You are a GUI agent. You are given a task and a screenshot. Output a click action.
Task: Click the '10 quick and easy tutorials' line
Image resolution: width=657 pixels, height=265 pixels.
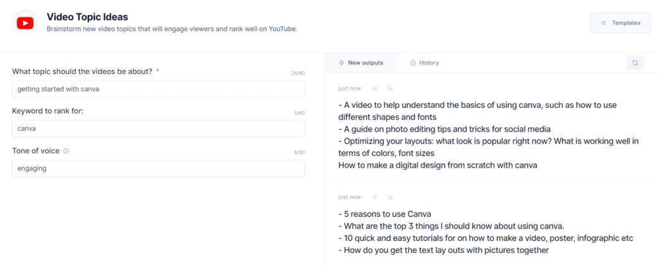click(x=486, y=238)
